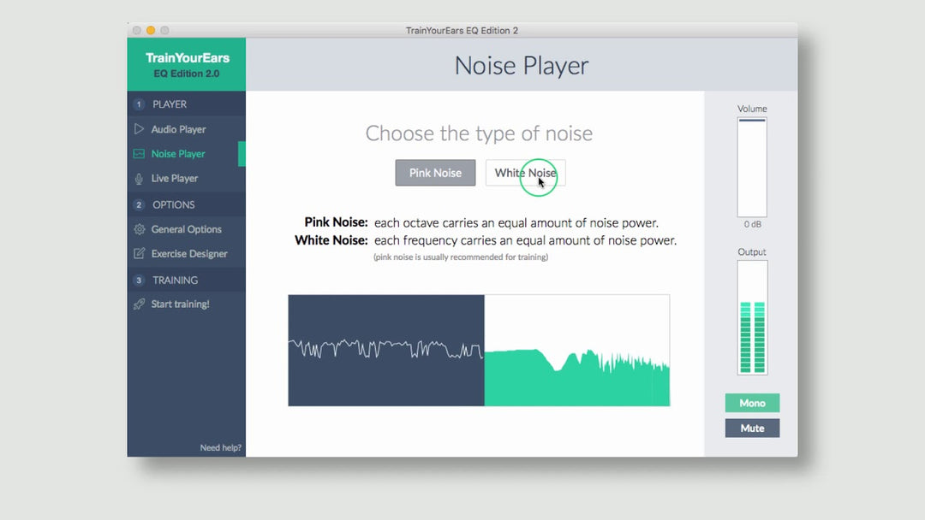Screen dimensions: 925x520
Task: Click 'Choose the type of noise' heading
Action: coord(479,133)
